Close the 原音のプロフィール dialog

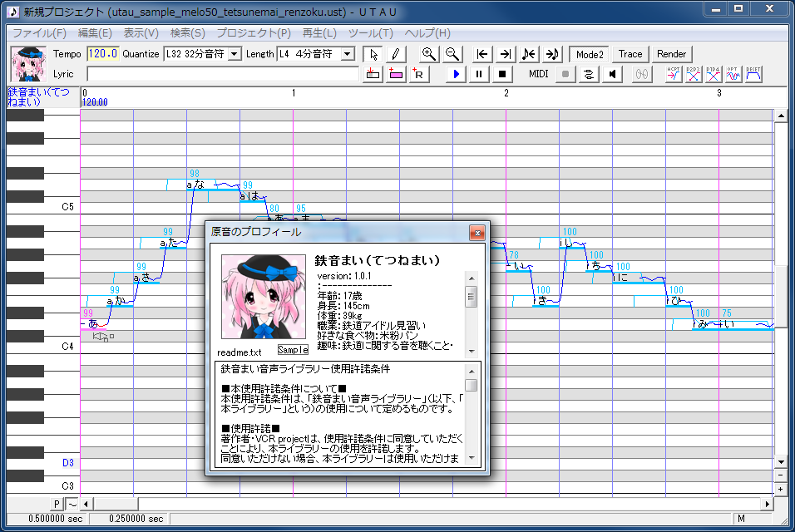pos(477,233)
